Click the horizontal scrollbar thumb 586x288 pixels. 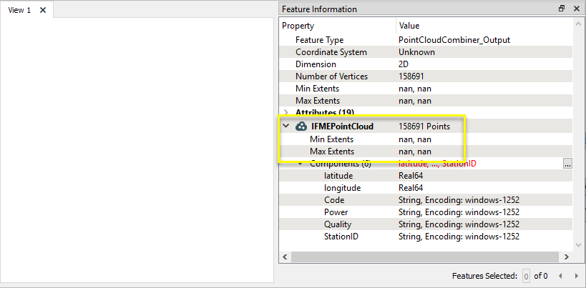pos(424,257)
